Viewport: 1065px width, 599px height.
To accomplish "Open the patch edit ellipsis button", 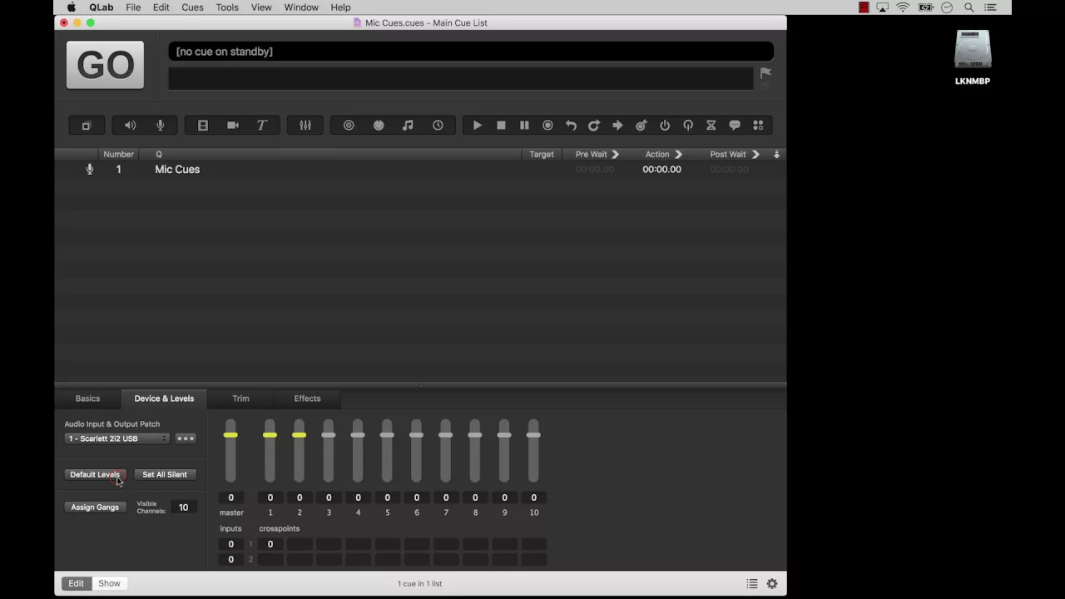I will tap(186, 438).
